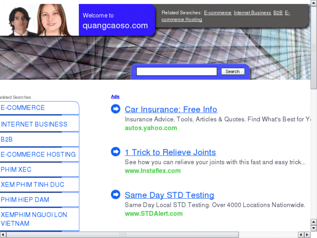
Task: Open B2B sidebar item
Action: coord(39,139)
